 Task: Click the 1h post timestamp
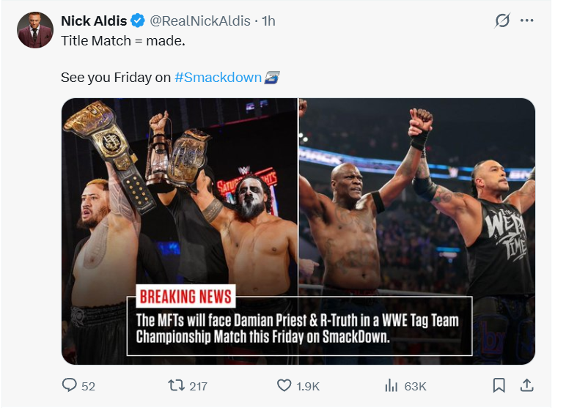268,21
